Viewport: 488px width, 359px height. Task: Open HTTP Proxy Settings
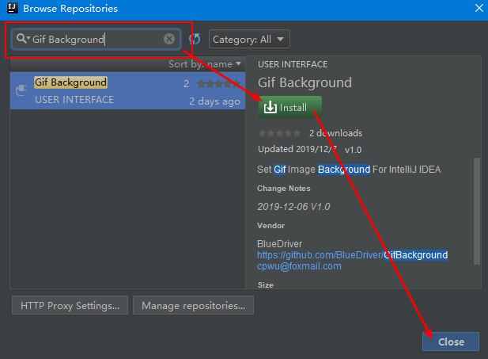70,305
